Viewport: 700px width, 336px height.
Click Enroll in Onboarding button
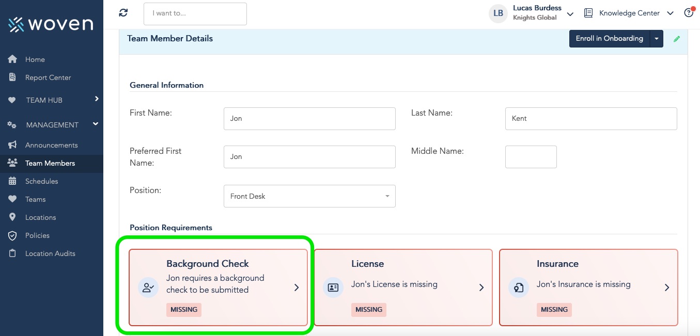pos(610,39)
